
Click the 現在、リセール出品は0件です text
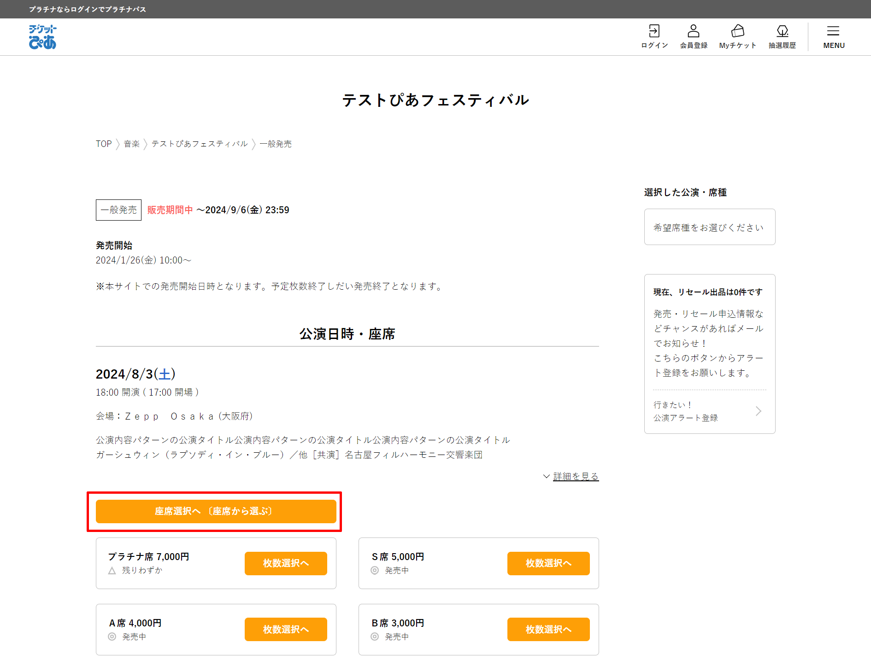[x=708, y=292]
